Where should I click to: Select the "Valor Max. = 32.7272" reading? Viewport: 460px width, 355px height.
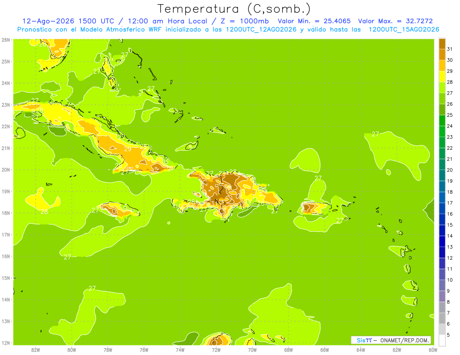click(x=396, y=21)
